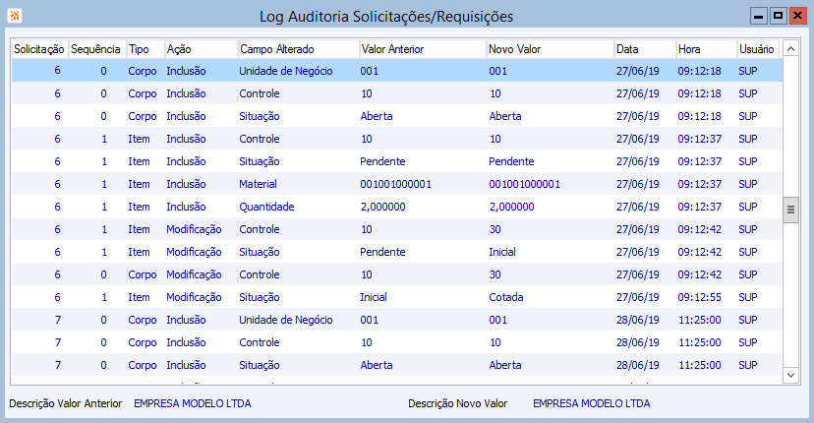Click Novo Valor 'Cotada' cell
The height and width of the screenshot is (423, 814).
[506, 297]
